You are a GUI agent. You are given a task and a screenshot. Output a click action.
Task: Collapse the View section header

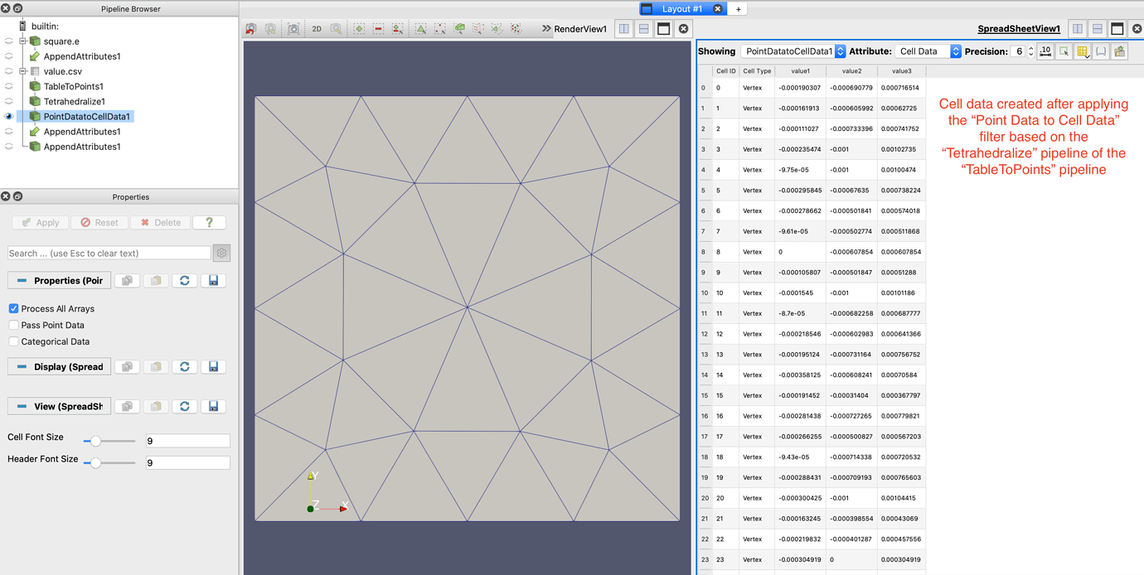pyautogui.click(x=59, y=407)
